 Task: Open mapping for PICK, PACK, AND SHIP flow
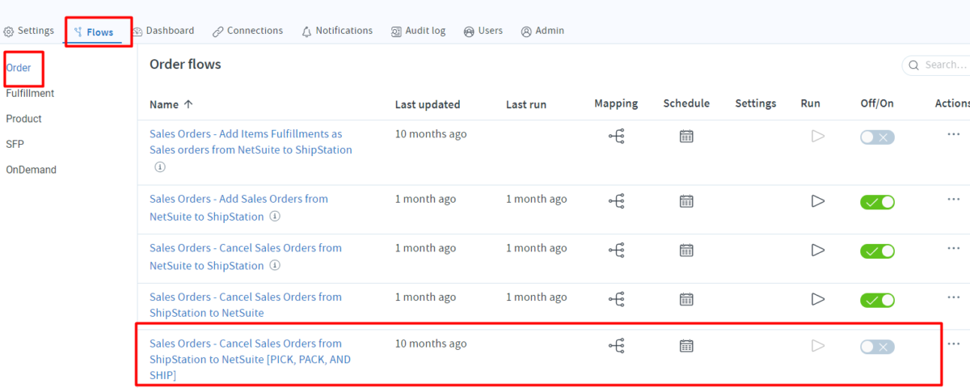(x=617, y=346)
